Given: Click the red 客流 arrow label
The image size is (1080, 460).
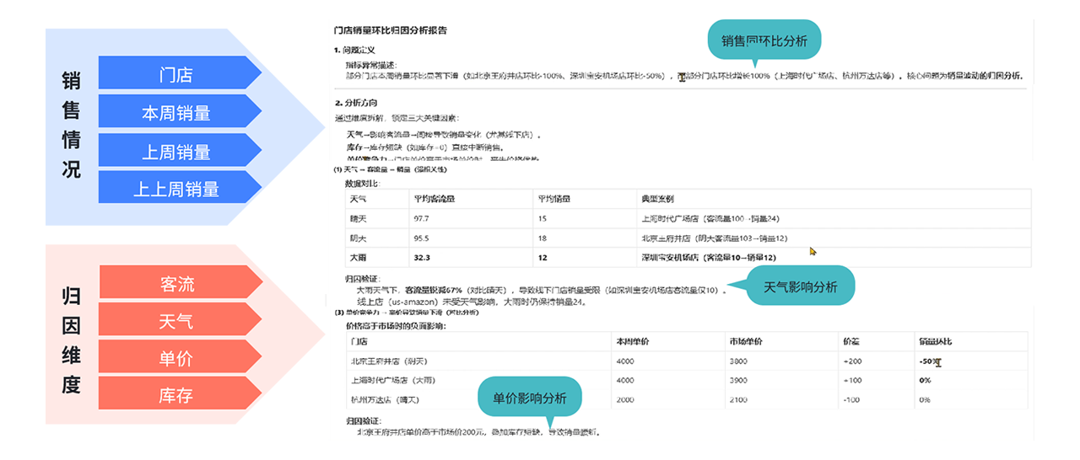Looking at the screenshot, I should coord(176,284).
